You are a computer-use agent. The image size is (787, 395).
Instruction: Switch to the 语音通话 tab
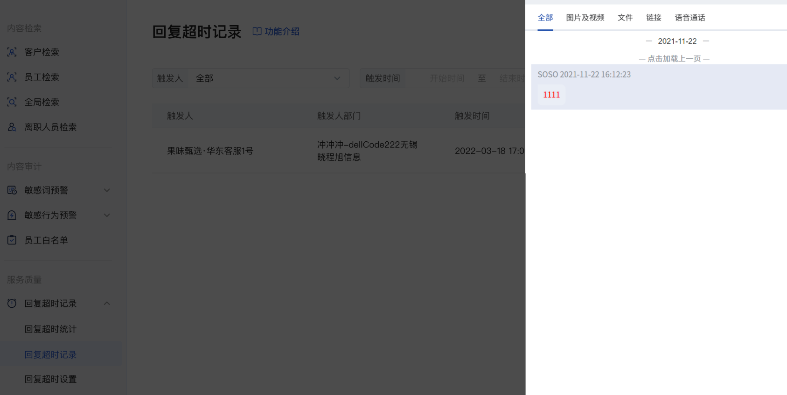[x=690, y=18]
